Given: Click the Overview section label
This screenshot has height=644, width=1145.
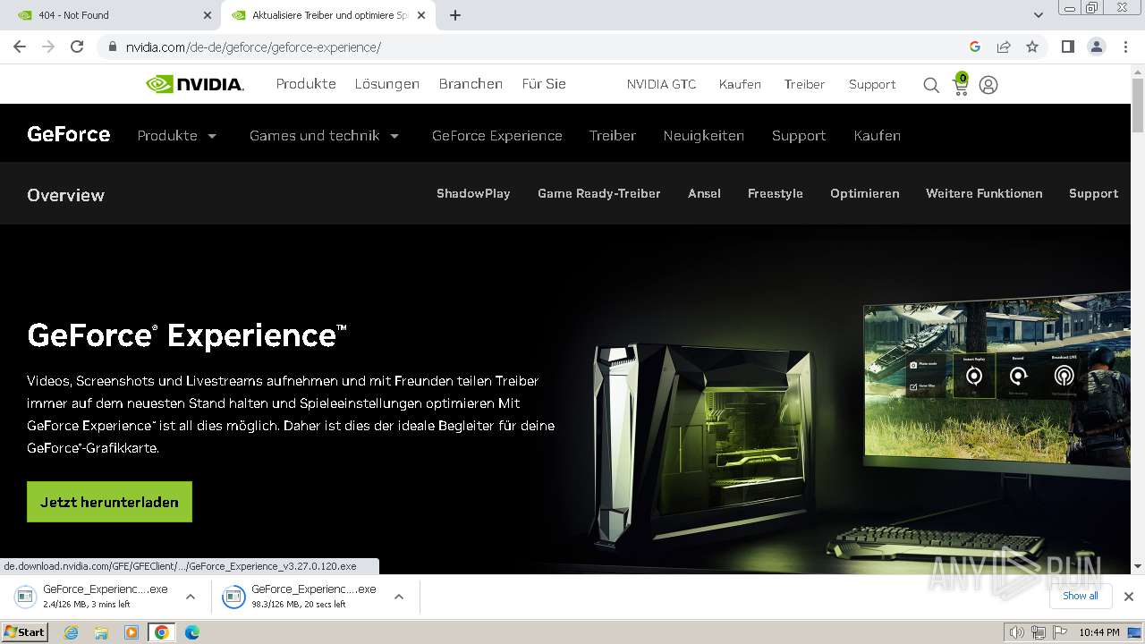Looking at the screenshot, I should click(x=65, y=195).
